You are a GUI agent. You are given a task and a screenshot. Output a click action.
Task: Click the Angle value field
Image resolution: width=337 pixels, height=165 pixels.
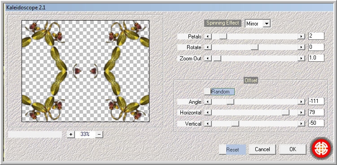pos(316,102)
